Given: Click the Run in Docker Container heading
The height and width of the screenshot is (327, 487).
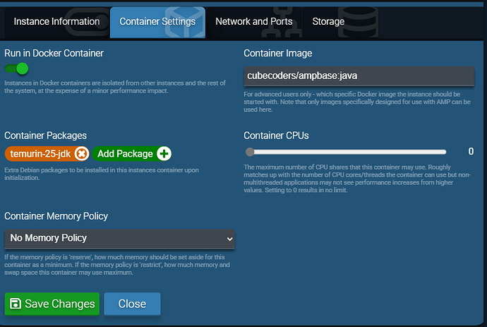Looking at the screenshot, I should 54,53.
